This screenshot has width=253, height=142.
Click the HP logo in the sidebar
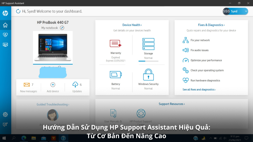point(5,13)
